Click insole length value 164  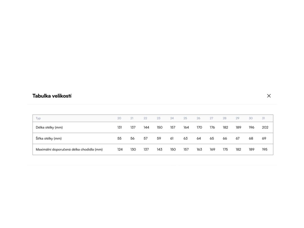[x=186, y=127]
